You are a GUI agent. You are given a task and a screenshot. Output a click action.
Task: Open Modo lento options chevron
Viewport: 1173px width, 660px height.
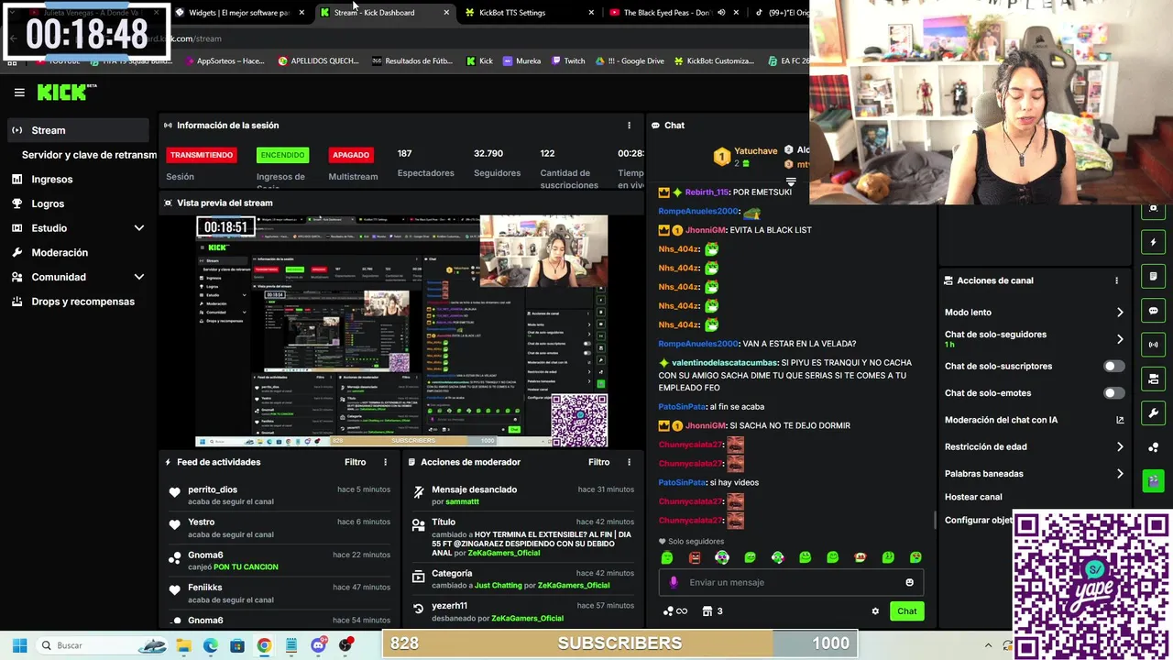(x=1120, y=313)
